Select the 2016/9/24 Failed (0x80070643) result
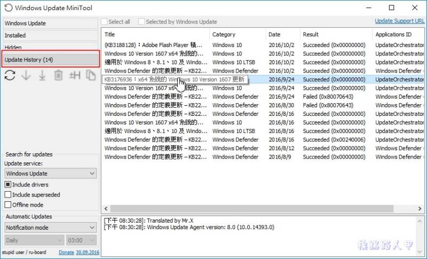 (328, 97)
